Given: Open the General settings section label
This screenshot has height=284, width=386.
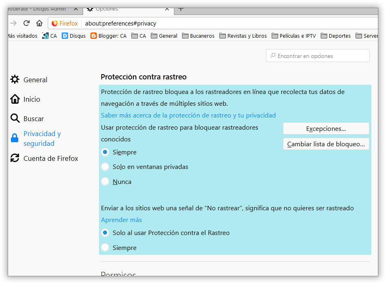Looking at the screenshot, I should tap(35, 80).
